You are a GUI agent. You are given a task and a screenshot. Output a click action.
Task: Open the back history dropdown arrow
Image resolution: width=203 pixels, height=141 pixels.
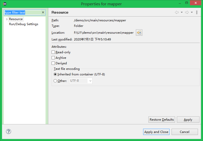pos(182,12)
